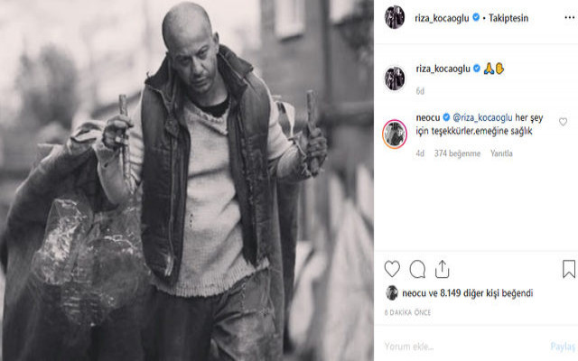Click riza_kocaoglu avatar in the post header
The width and height of the screenshot is (578, 361).
click(395, 17)
